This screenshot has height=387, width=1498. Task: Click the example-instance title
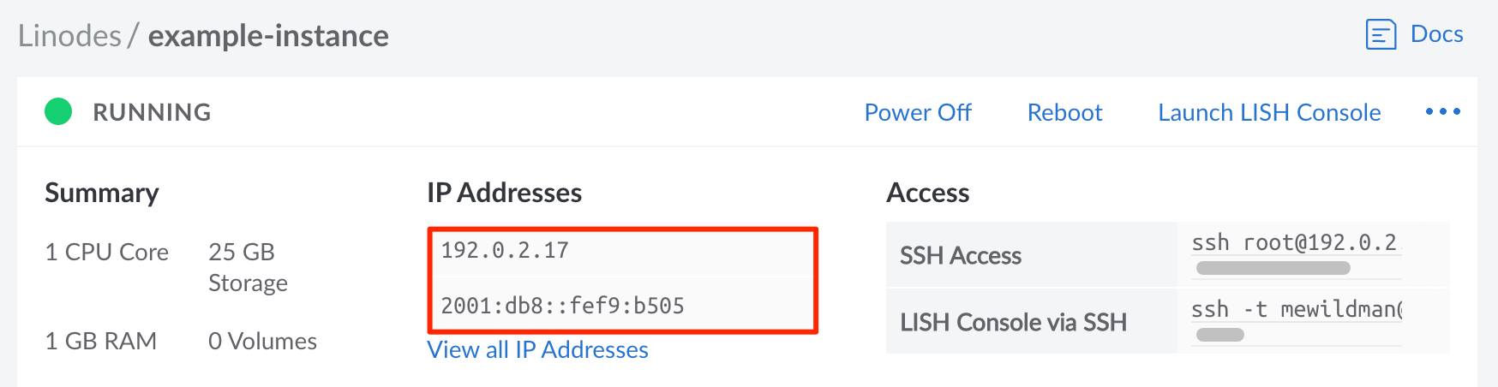click(x=268, y=36)
